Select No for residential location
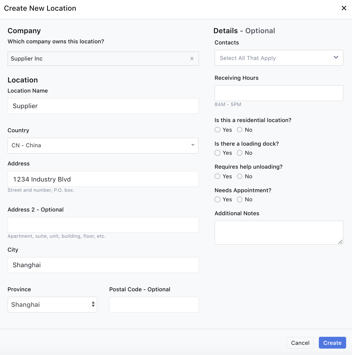Image resolution: width=352 pixels, height=355 pixels. (x=240, y=130)
